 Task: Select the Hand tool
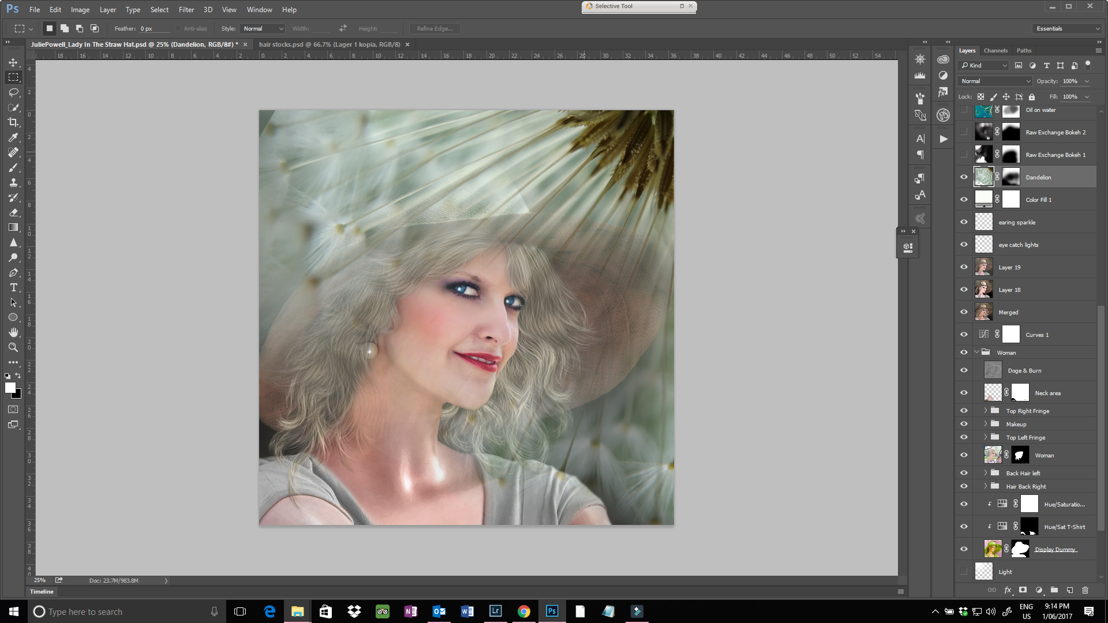click(x=13, y=332)
